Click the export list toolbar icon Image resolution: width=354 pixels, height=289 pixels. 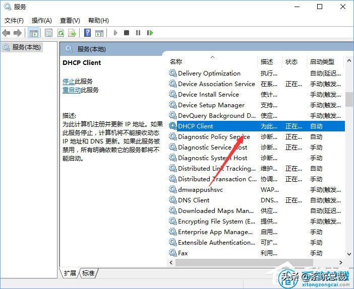(x=72, y=33)
